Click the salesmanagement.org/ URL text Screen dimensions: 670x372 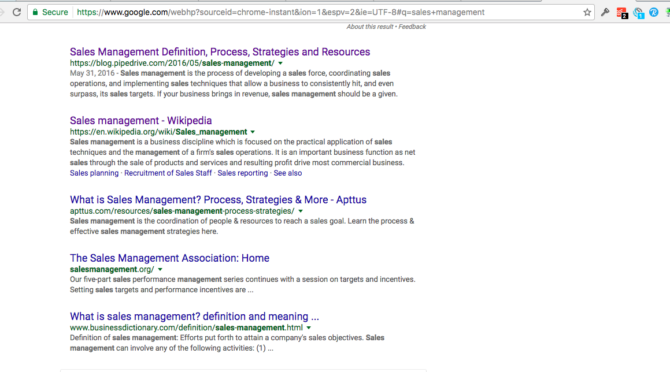(x=112, y=270)
